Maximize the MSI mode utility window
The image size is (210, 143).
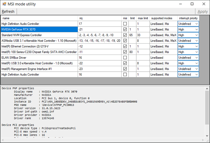192,4
